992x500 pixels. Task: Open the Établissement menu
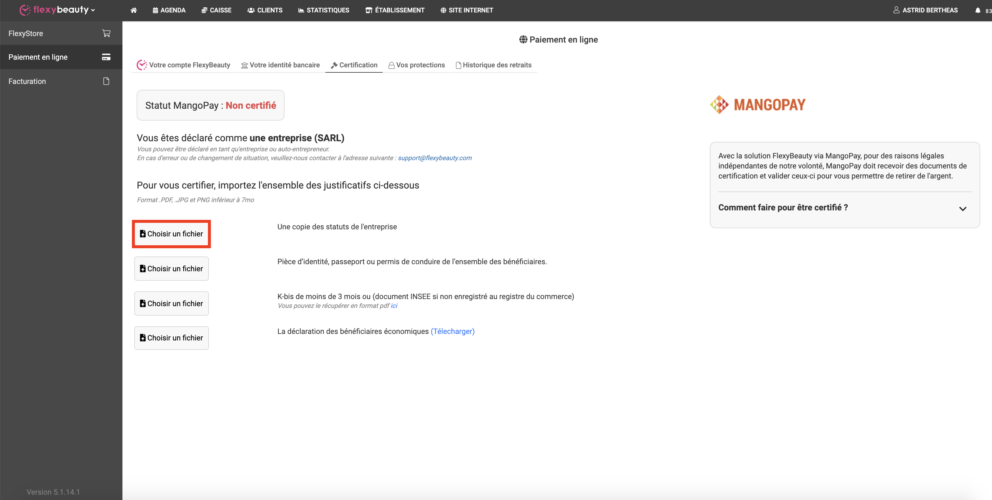tap(395, 10)
